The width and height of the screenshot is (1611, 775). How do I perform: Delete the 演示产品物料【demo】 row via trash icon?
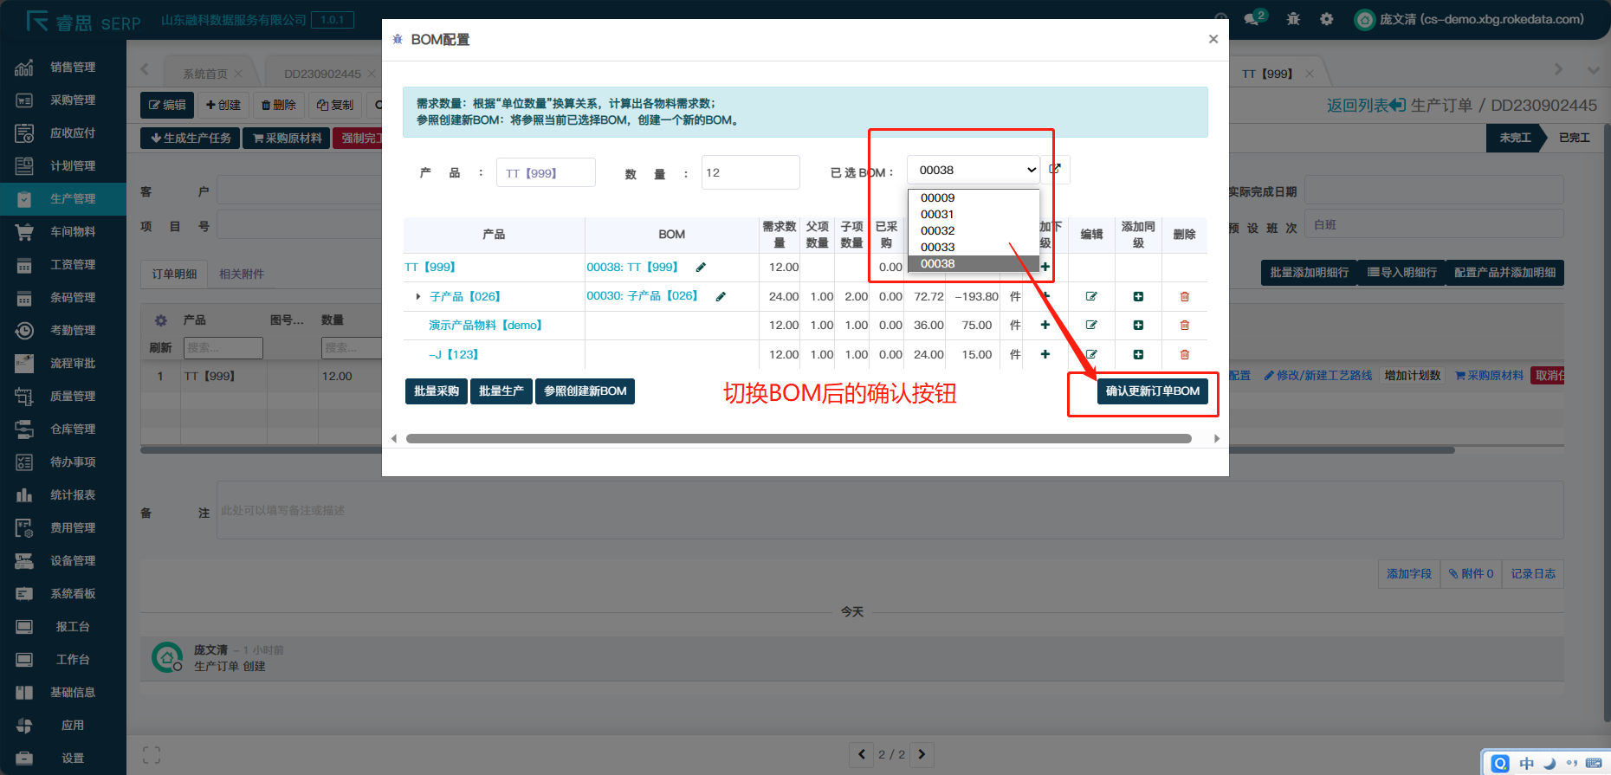(1184, 326)
